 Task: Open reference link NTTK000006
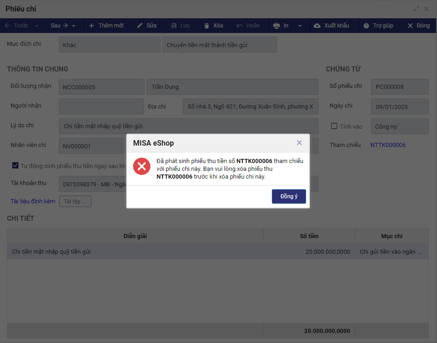pos(388,145)
